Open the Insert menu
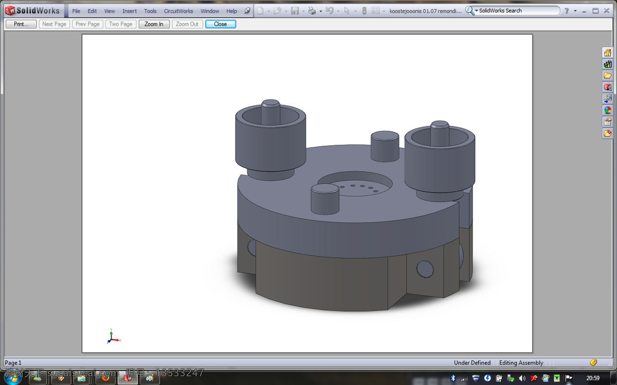This screenshot has width=617, height=385. pyautogui.click(x=130, y=11)
